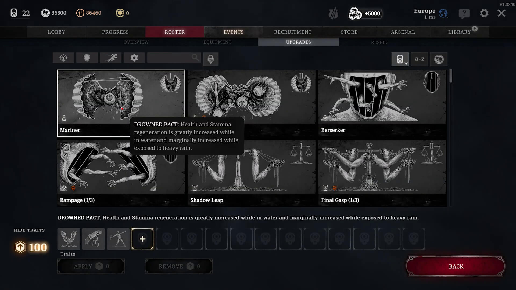
Task: Open the Equipment sub-tab
Action: [x=217, y=42]
